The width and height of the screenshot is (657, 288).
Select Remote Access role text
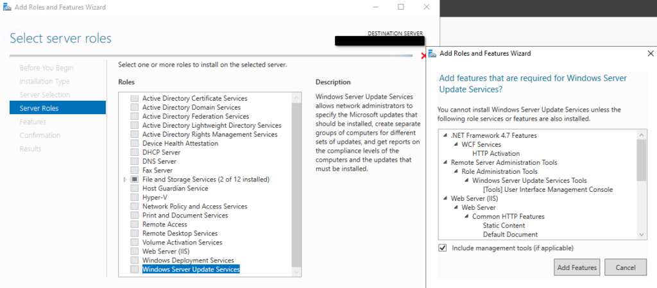click(165, 224)
